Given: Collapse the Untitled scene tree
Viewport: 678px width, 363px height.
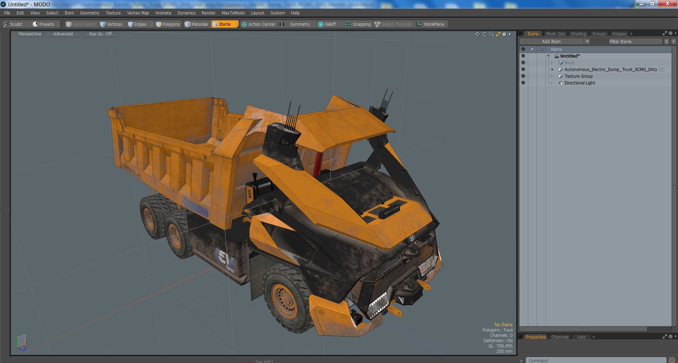Looking at the screenshot, I should [549, 56].
